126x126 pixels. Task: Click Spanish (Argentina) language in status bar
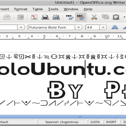[62, 122]
